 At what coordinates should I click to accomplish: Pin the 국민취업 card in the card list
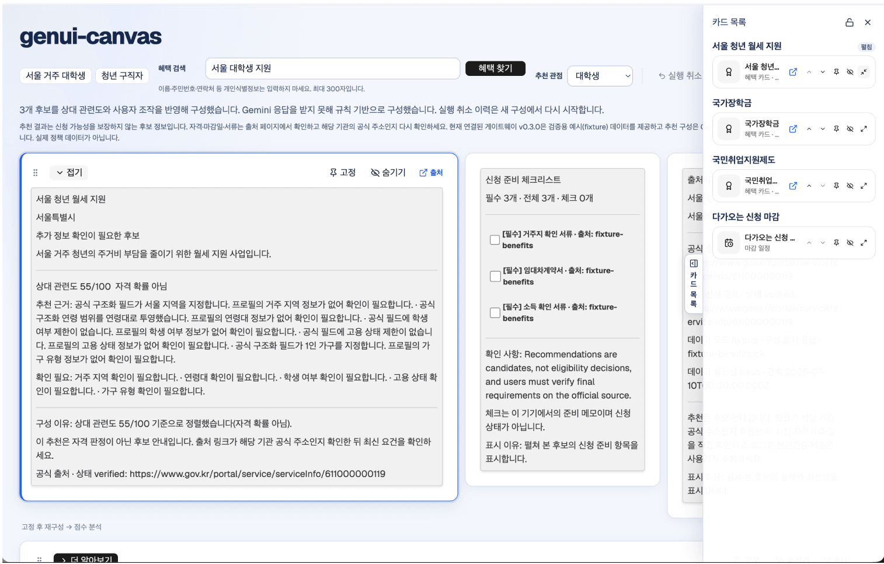(x=836, y=186)
